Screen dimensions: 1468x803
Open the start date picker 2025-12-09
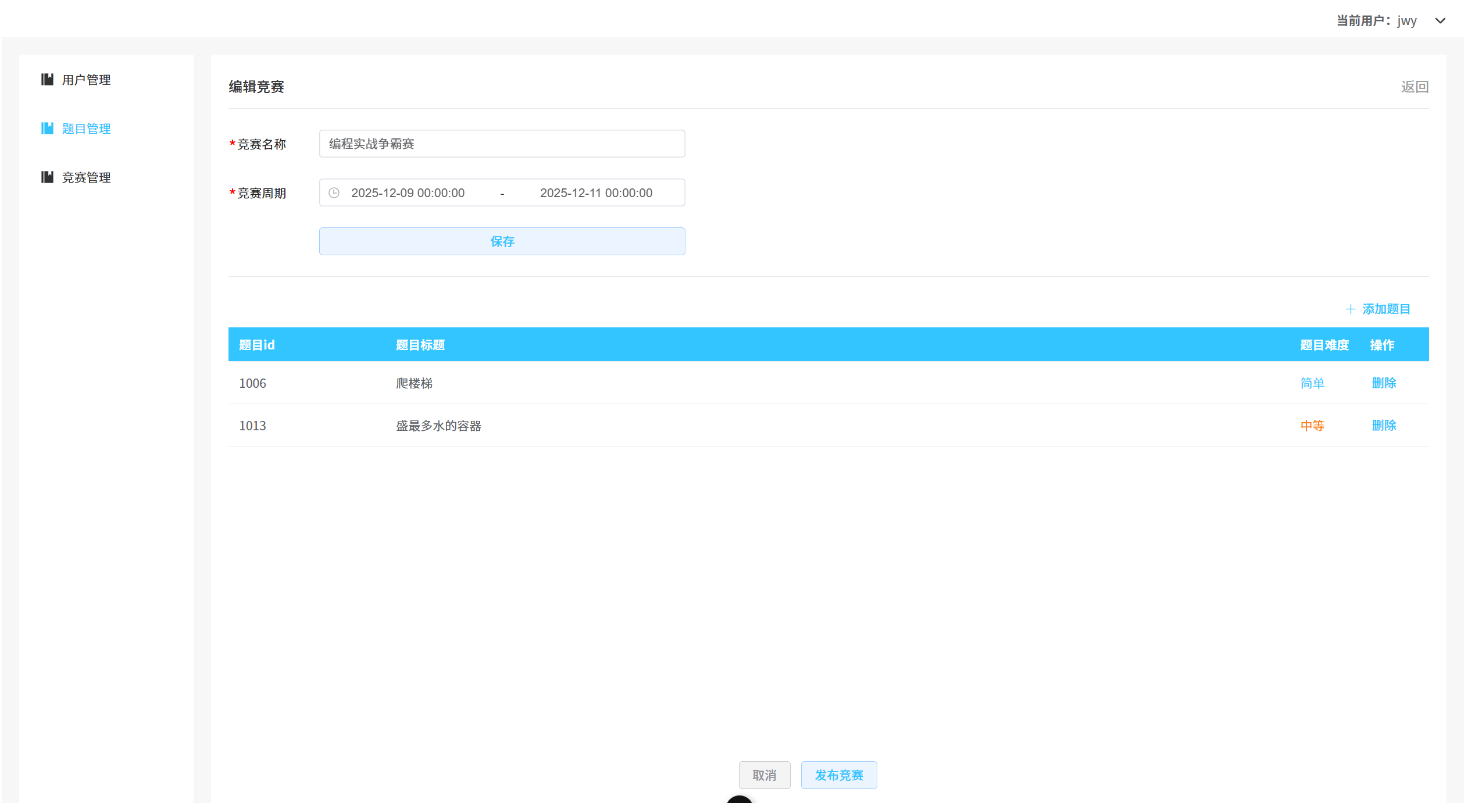(408, 192)
